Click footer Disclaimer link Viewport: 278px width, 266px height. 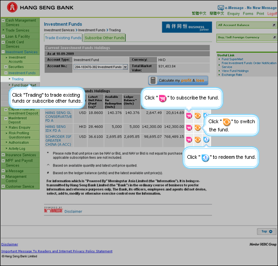[x=10, y=245]
